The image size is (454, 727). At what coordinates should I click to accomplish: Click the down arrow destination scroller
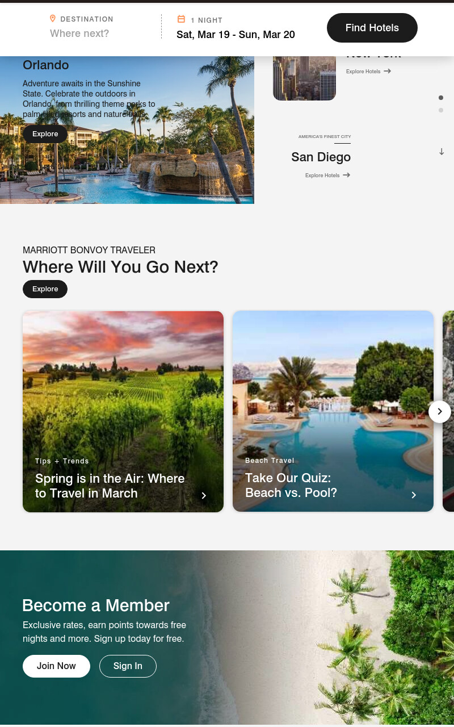tap(442, 152)
